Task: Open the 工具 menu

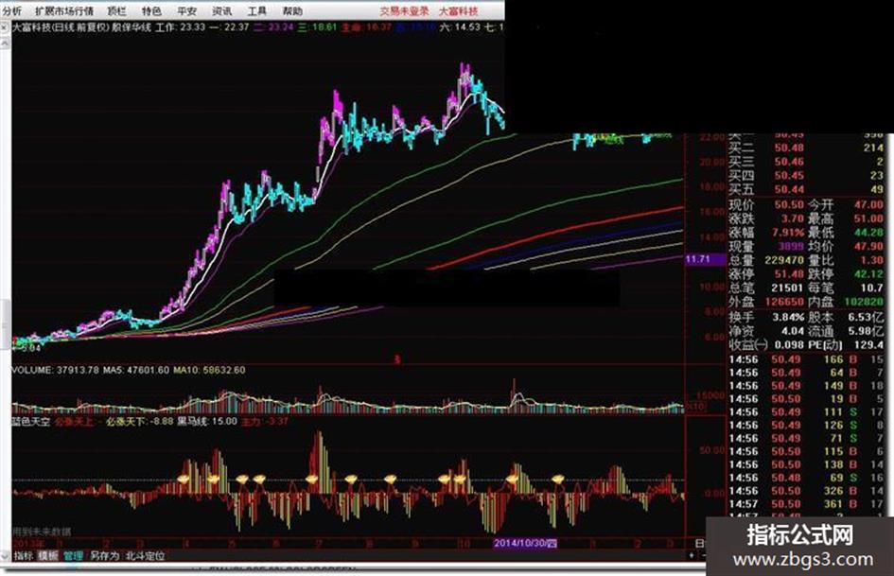Action: (257, 10)
